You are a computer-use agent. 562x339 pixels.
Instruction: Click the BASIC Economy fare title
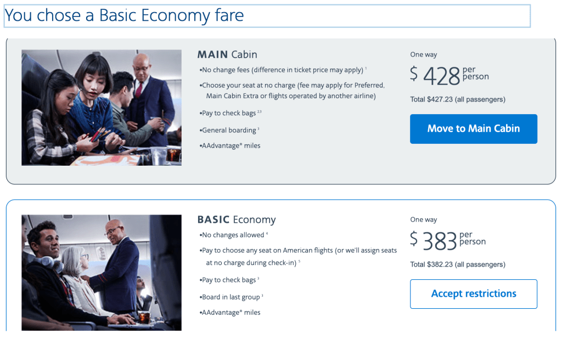click(237, 220)
